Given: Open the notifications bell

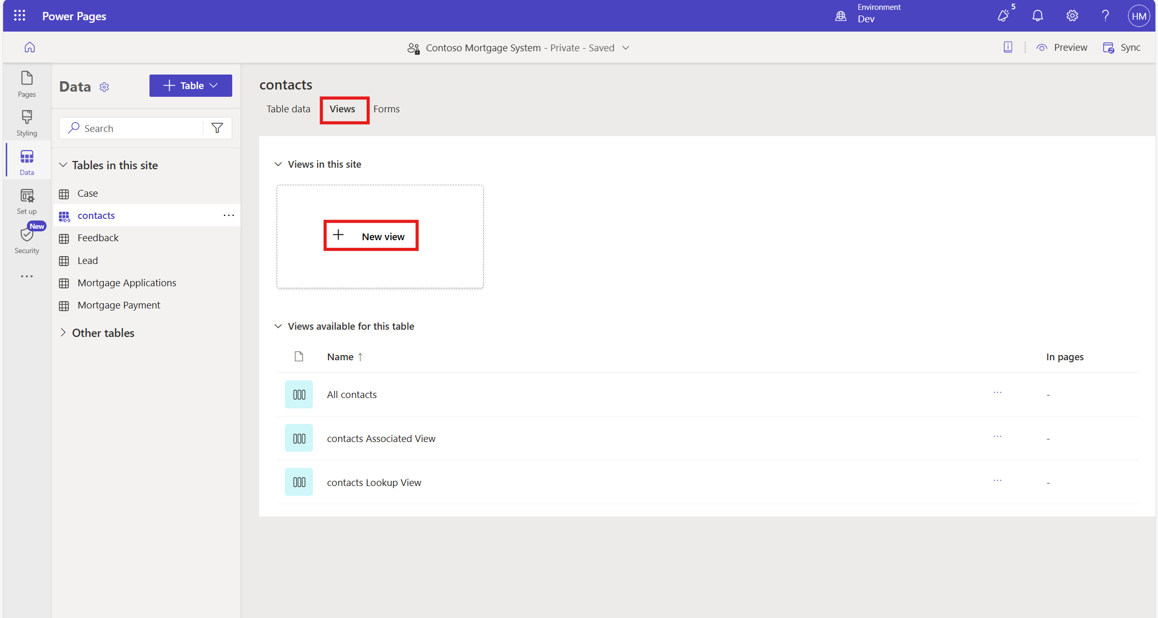Looking at the screenshot, I should click(1037, 16).
